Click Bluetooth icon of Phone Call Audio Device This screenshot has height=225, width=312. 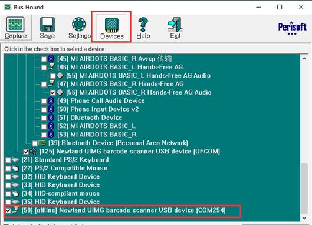(x=51, y=100)
